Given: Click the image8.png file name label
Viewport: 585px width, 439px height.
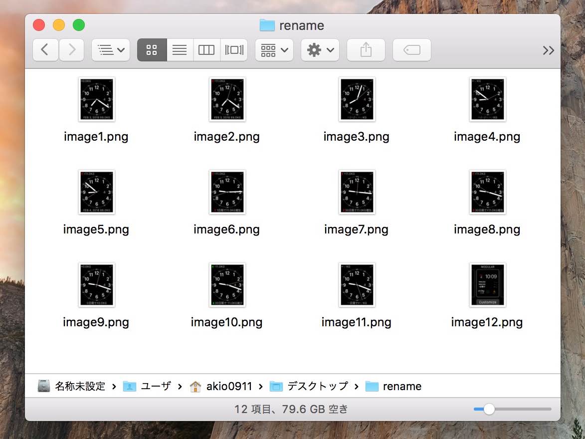Looking at the screenshot, I should pos(487,229).
